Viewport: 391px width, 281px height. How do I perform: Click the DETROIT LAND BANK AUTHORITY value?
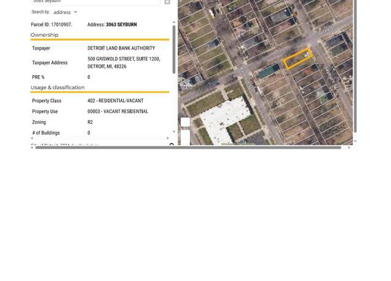121,48
